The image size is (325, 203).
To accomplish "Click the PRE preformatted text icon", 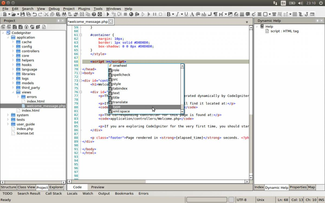I will 280,14.
